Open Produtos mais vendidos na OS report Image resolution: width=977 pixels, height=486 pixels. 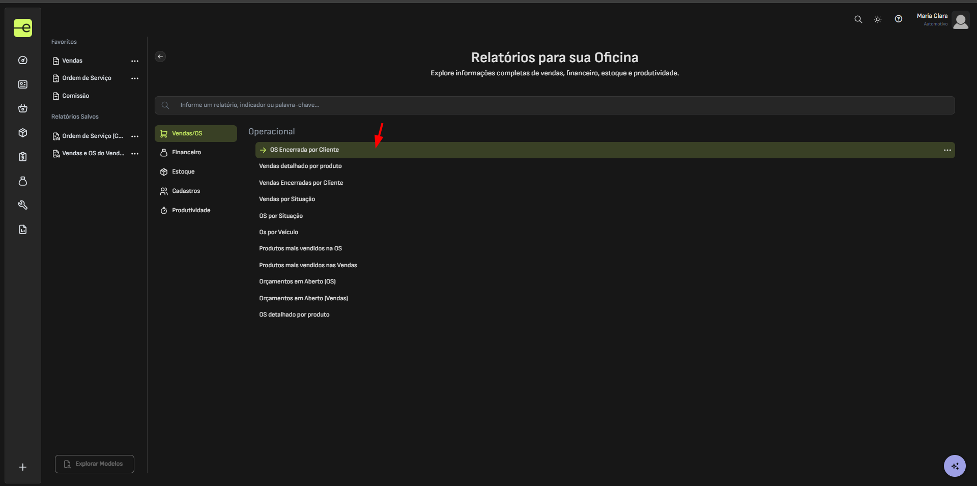[x=300, y=249]
